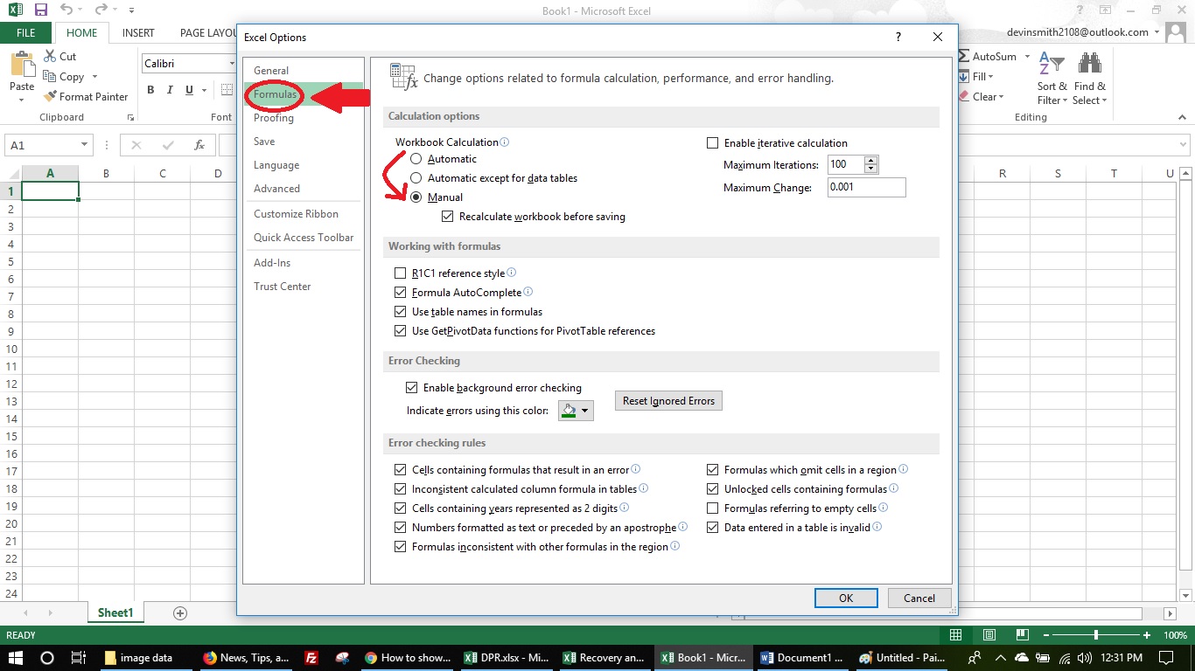Click the formula bar cancel X icon
The height and width of the screenshot is (671, 1195).
pos(136,145)
